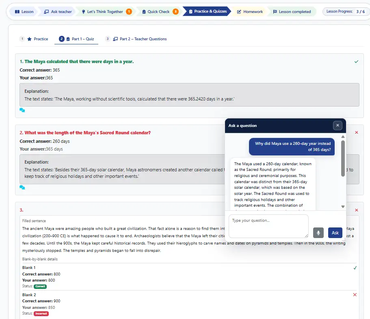Open chat bubble icon under question 1 explanation
370x319 pixels.
(22, 110)
